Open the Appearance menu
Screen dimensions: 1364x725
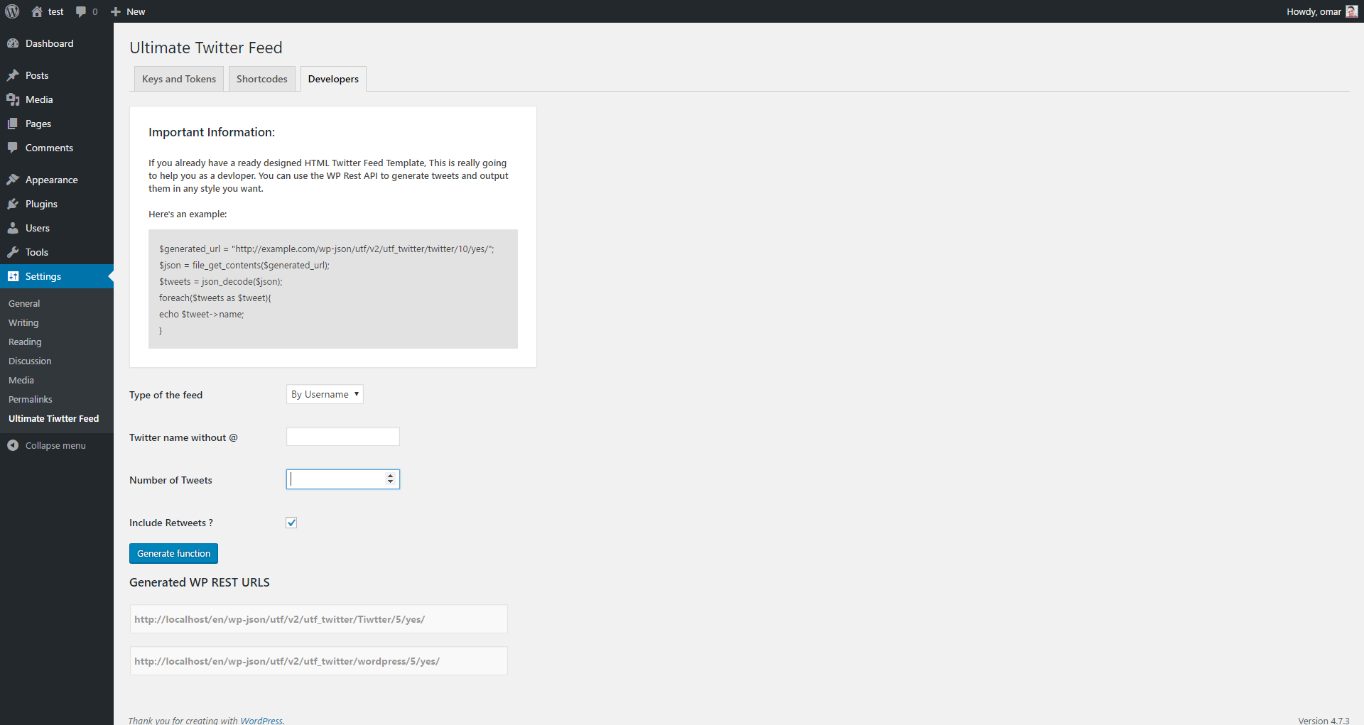(57, 180)
